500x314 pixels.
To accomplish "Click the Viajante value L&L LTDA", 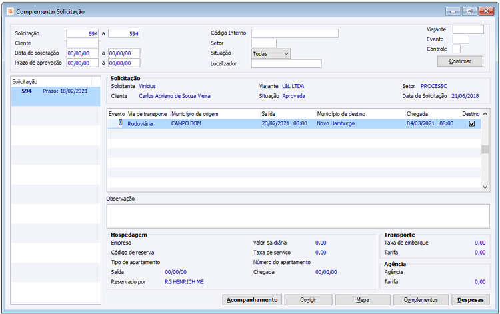I will pos(293,86).
